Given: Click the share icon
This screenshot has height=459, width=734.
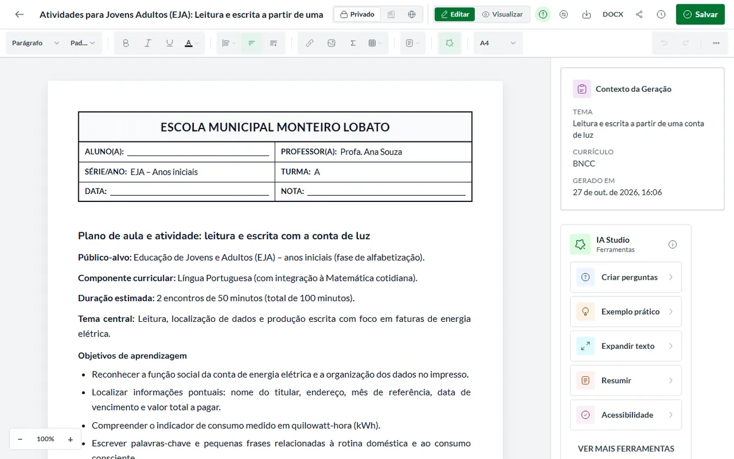Looking at the screenshot, I should click(x=639, y=14).
